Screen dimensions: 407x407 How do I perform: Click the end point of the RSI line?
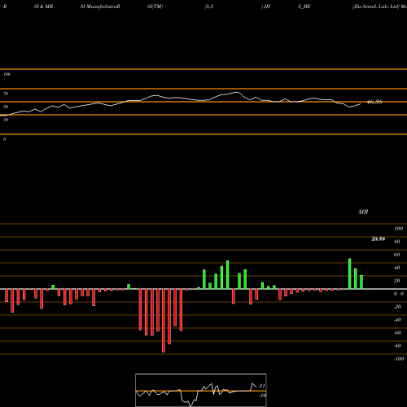(x=361, y=103)
